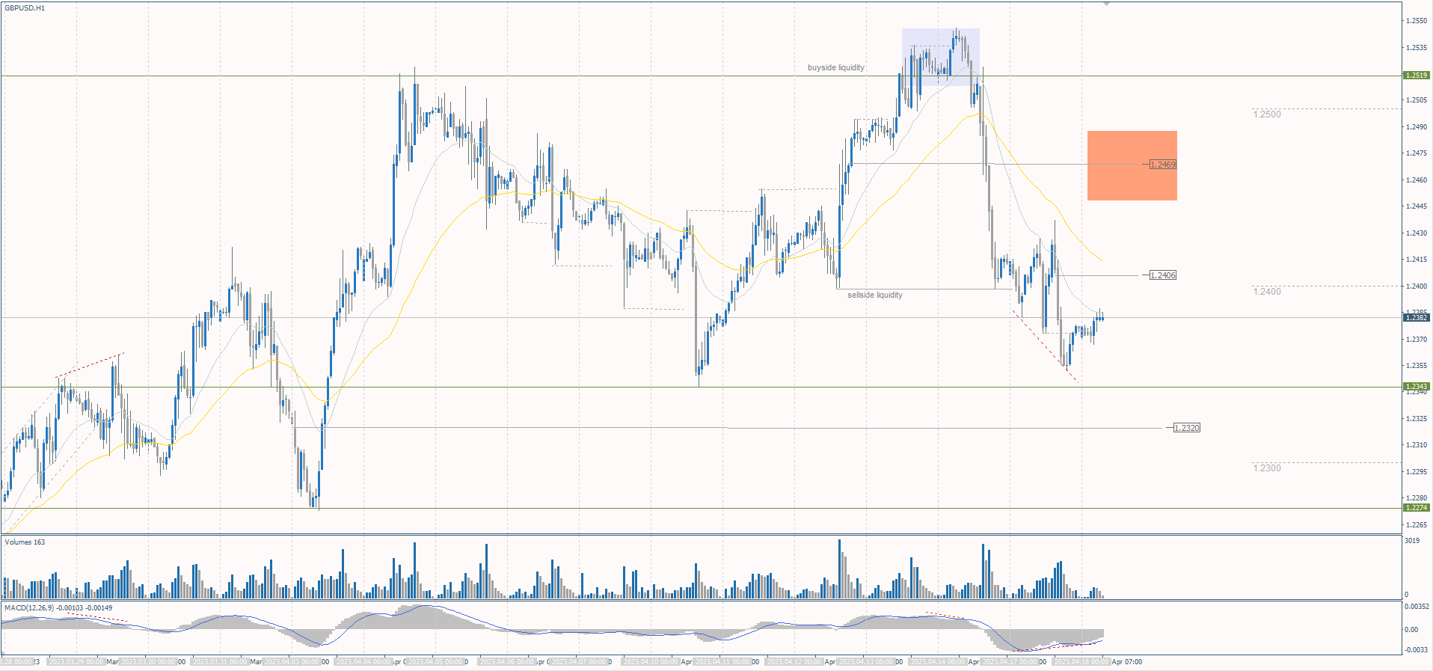Click the 2023.03.29 00:00 date marker
This screenshot has height=671, width=1433.
point(76,662)
